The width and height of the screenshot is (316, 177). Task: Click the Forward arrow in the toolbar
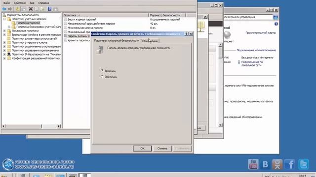coord(10,9)
